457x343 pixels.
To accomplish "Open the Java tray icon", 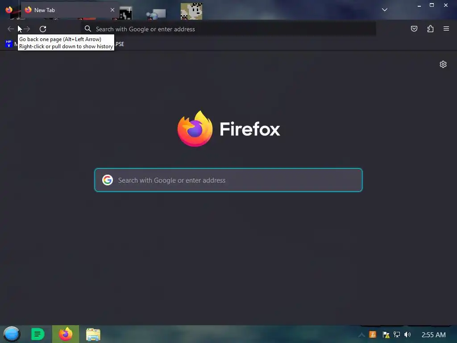I will click(x=373, y=334).
